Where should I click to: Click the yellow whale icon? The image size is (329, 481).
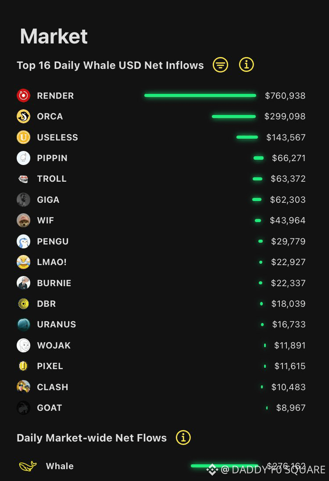[28, 466]
